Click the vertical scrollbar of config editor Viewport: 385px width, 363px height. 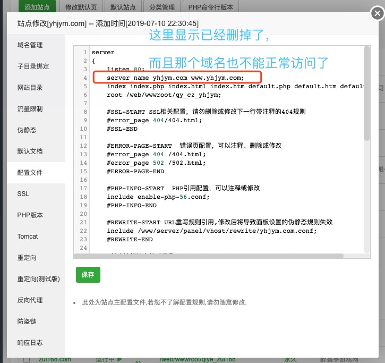click(x=367, y=94)
